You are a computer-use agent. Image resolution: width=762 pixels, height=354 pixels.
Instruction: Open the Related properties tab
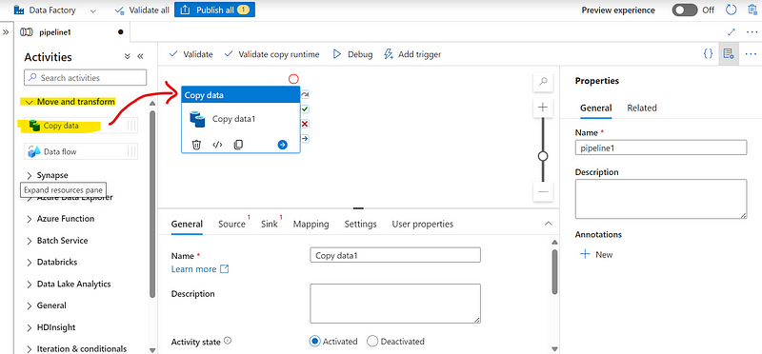point(641,108)
